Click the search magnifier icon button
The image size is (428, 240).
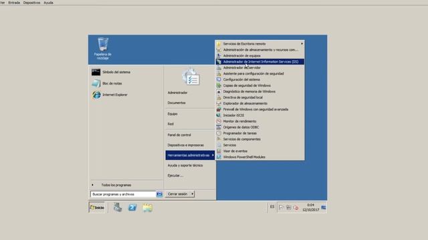click(x=159, y=194)
